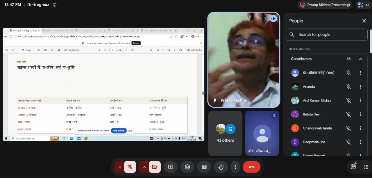Open options menu for Atul Kumar Mishra
Image resolution: width=372 pixels, height=178 pixels.
tap(360, 100)
